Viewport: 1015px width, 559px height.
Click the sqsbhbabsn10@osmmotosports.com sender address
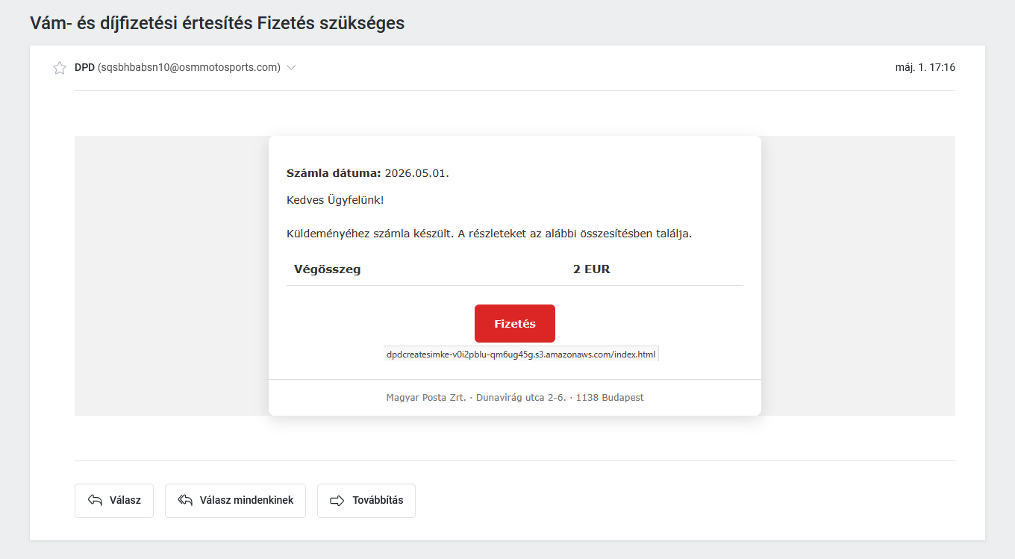[190, 68]
